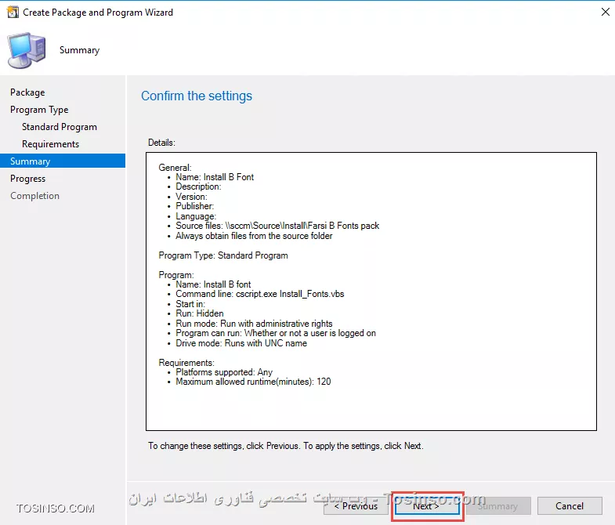Click the 'Command line: cscript.exe Install_Fonts.vbs' line
Screen dimensions: 615x525
(259, 295)
